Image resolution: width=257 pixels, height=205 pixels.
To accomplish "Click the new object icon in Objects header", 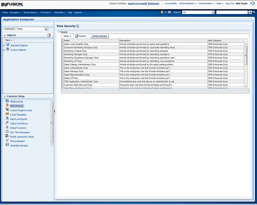I will point(49,35).
